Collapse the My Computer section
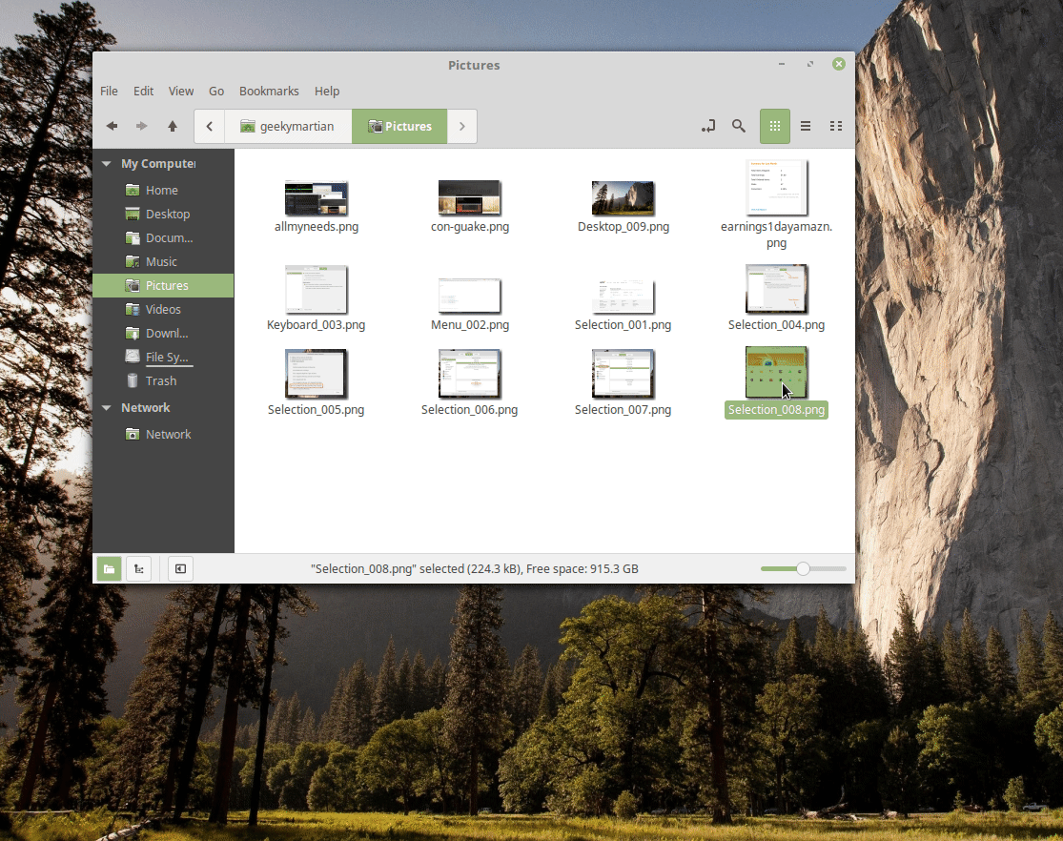Viewport: 1063px width, 841px height. point(107,164)
